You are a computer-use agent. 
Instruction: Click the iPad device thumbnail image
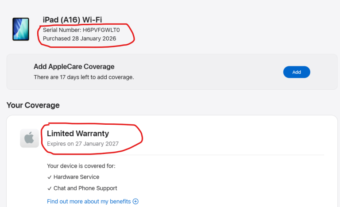[20, 29]
